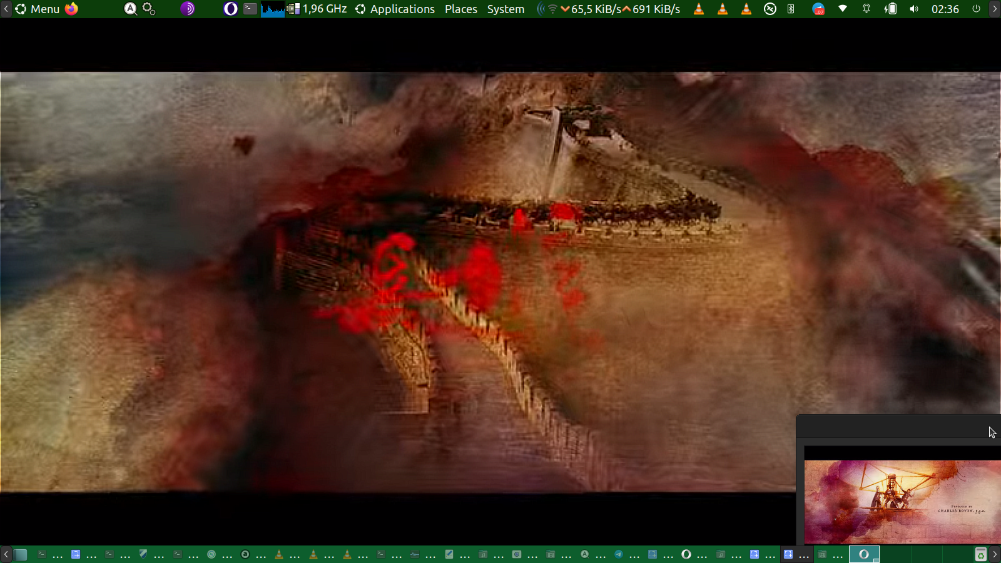Click the second VLC cone tray icon
The image size is (1001, 563).
tap(723, 9)
